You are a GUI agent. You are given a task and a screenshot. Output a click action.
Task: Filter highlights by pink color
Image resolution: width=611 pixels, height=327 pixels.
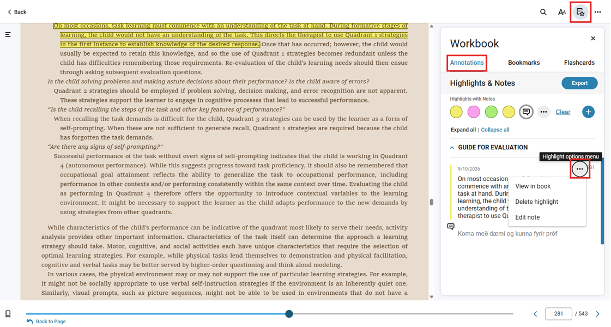point(474,112)
